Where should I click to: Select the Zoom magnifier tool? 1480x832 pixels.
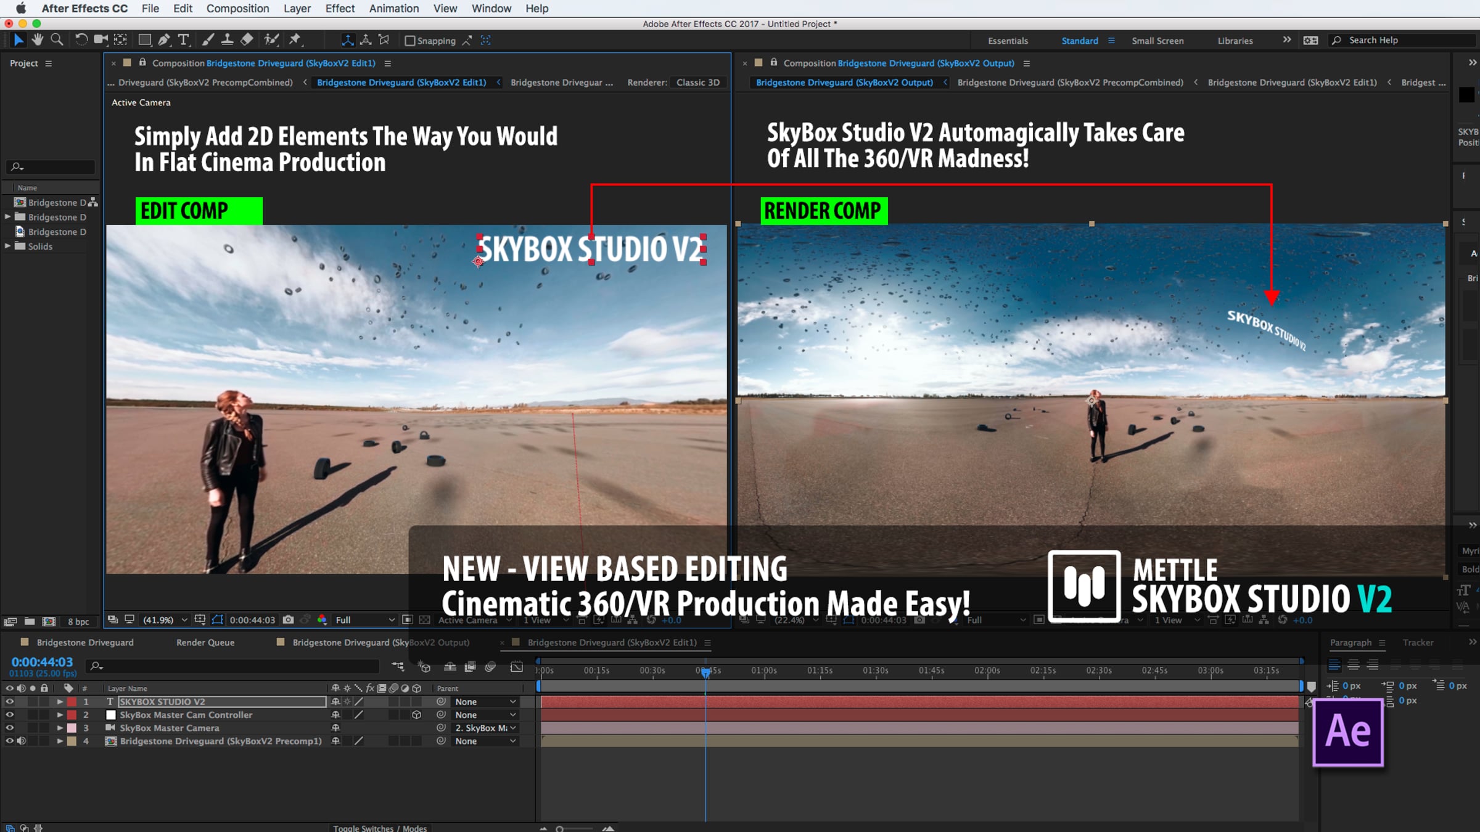pos(57,40)
